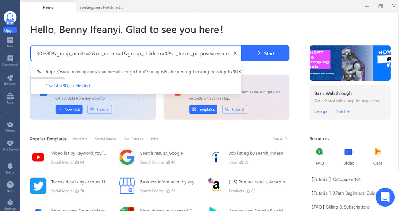
Task: Click the Let's go! link
Action: pos(321,112)
